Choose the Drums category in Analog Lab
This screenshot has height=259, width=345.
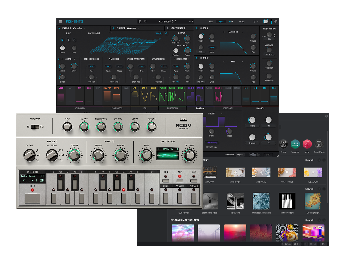[283, 144]
